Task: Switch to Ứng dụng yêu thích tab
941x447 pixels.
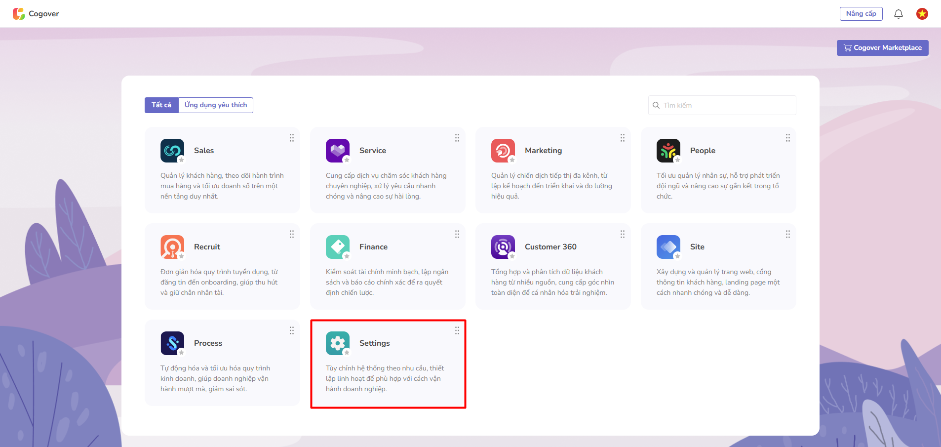Action: tap(216, 105)
